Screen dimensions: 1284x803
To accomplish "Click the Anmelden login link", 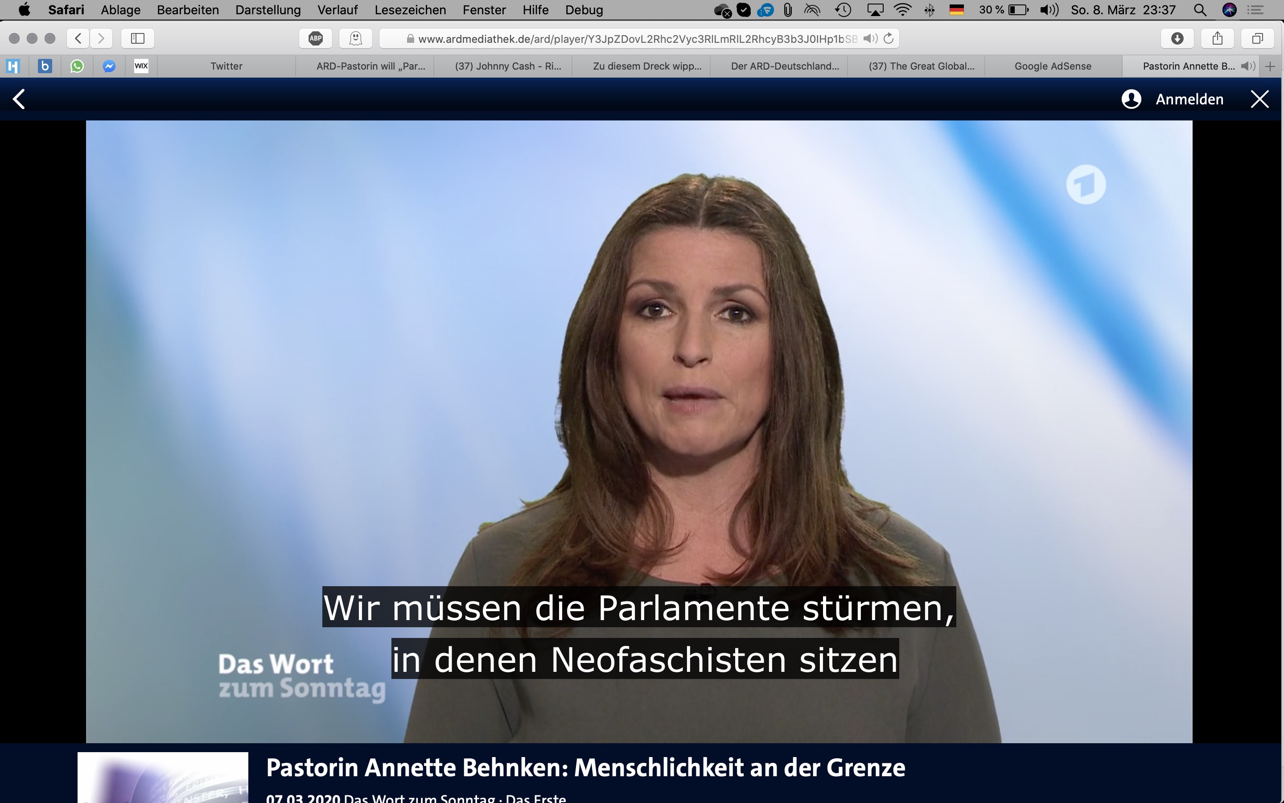I will [1189, 99].
